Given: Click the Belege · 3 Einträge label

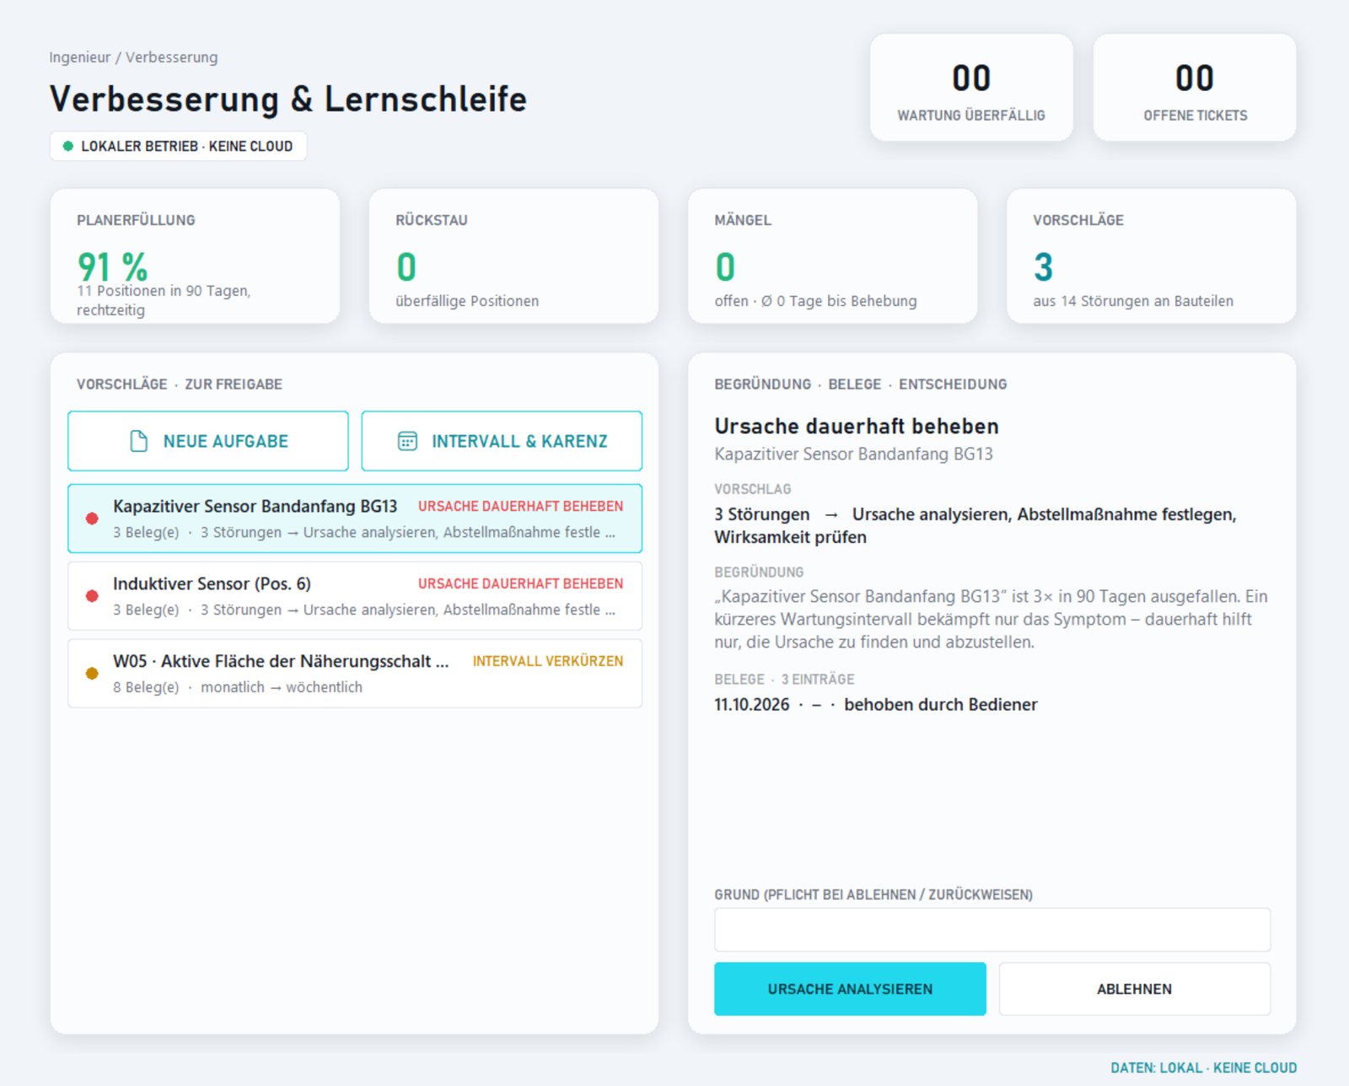Looking at the screenshot, I should pyautogui.click(x=784, y=680).
